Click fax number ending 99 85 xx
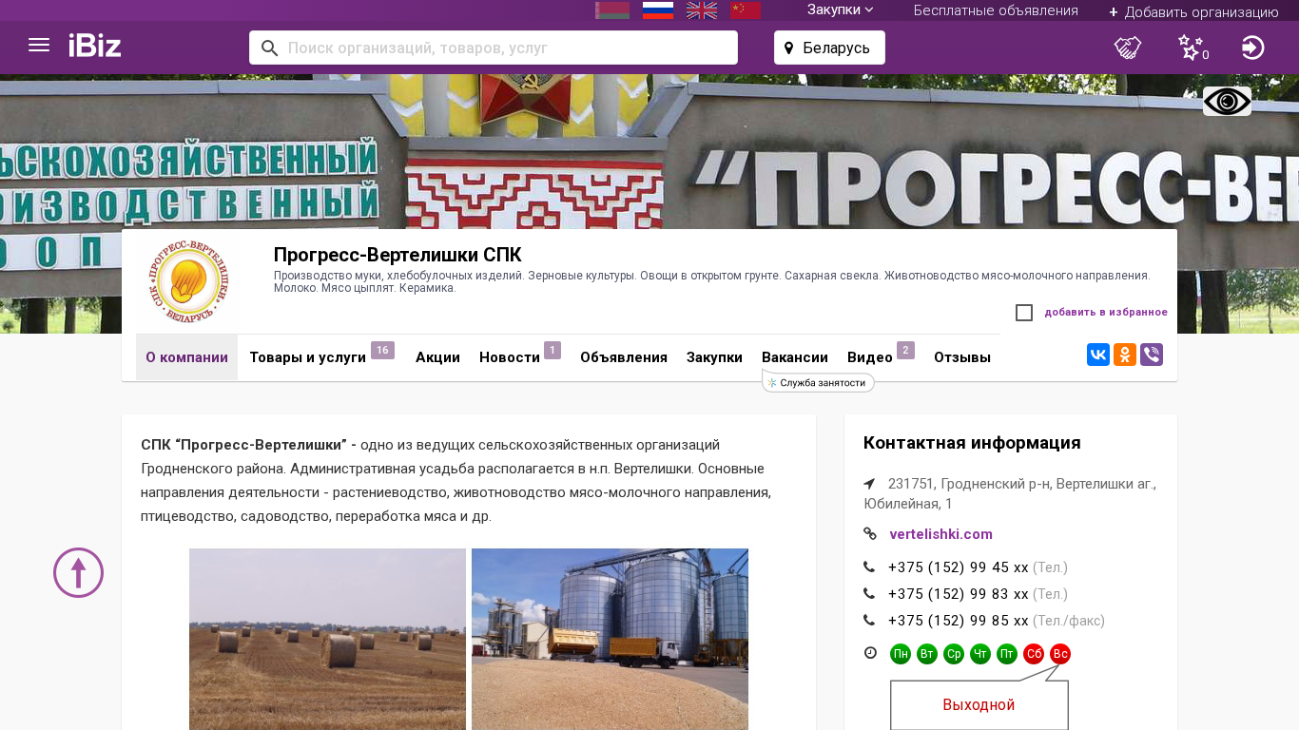 pyautogui.click(x=959, y=621)
